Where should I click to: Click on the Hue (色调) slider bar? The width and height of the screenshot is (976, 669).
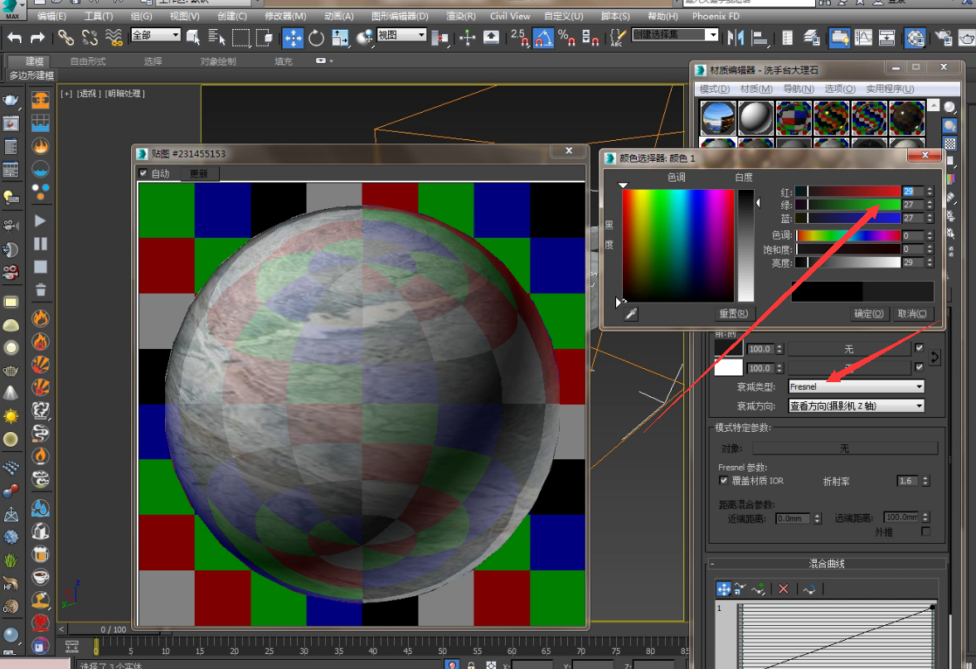(x=847, y=235)
